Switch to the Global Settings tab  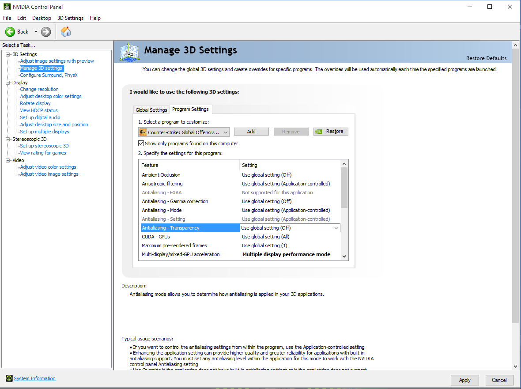[x=151, y=110]
